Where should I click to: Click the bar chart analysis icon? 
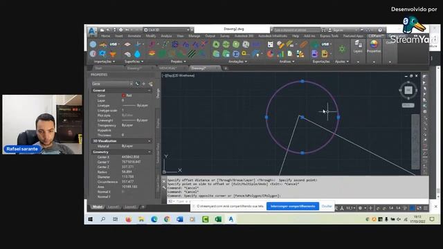[x=280, y=54]
